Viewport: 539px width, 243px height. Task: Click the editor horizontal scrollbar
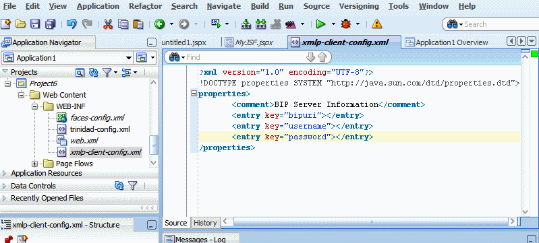370,221
